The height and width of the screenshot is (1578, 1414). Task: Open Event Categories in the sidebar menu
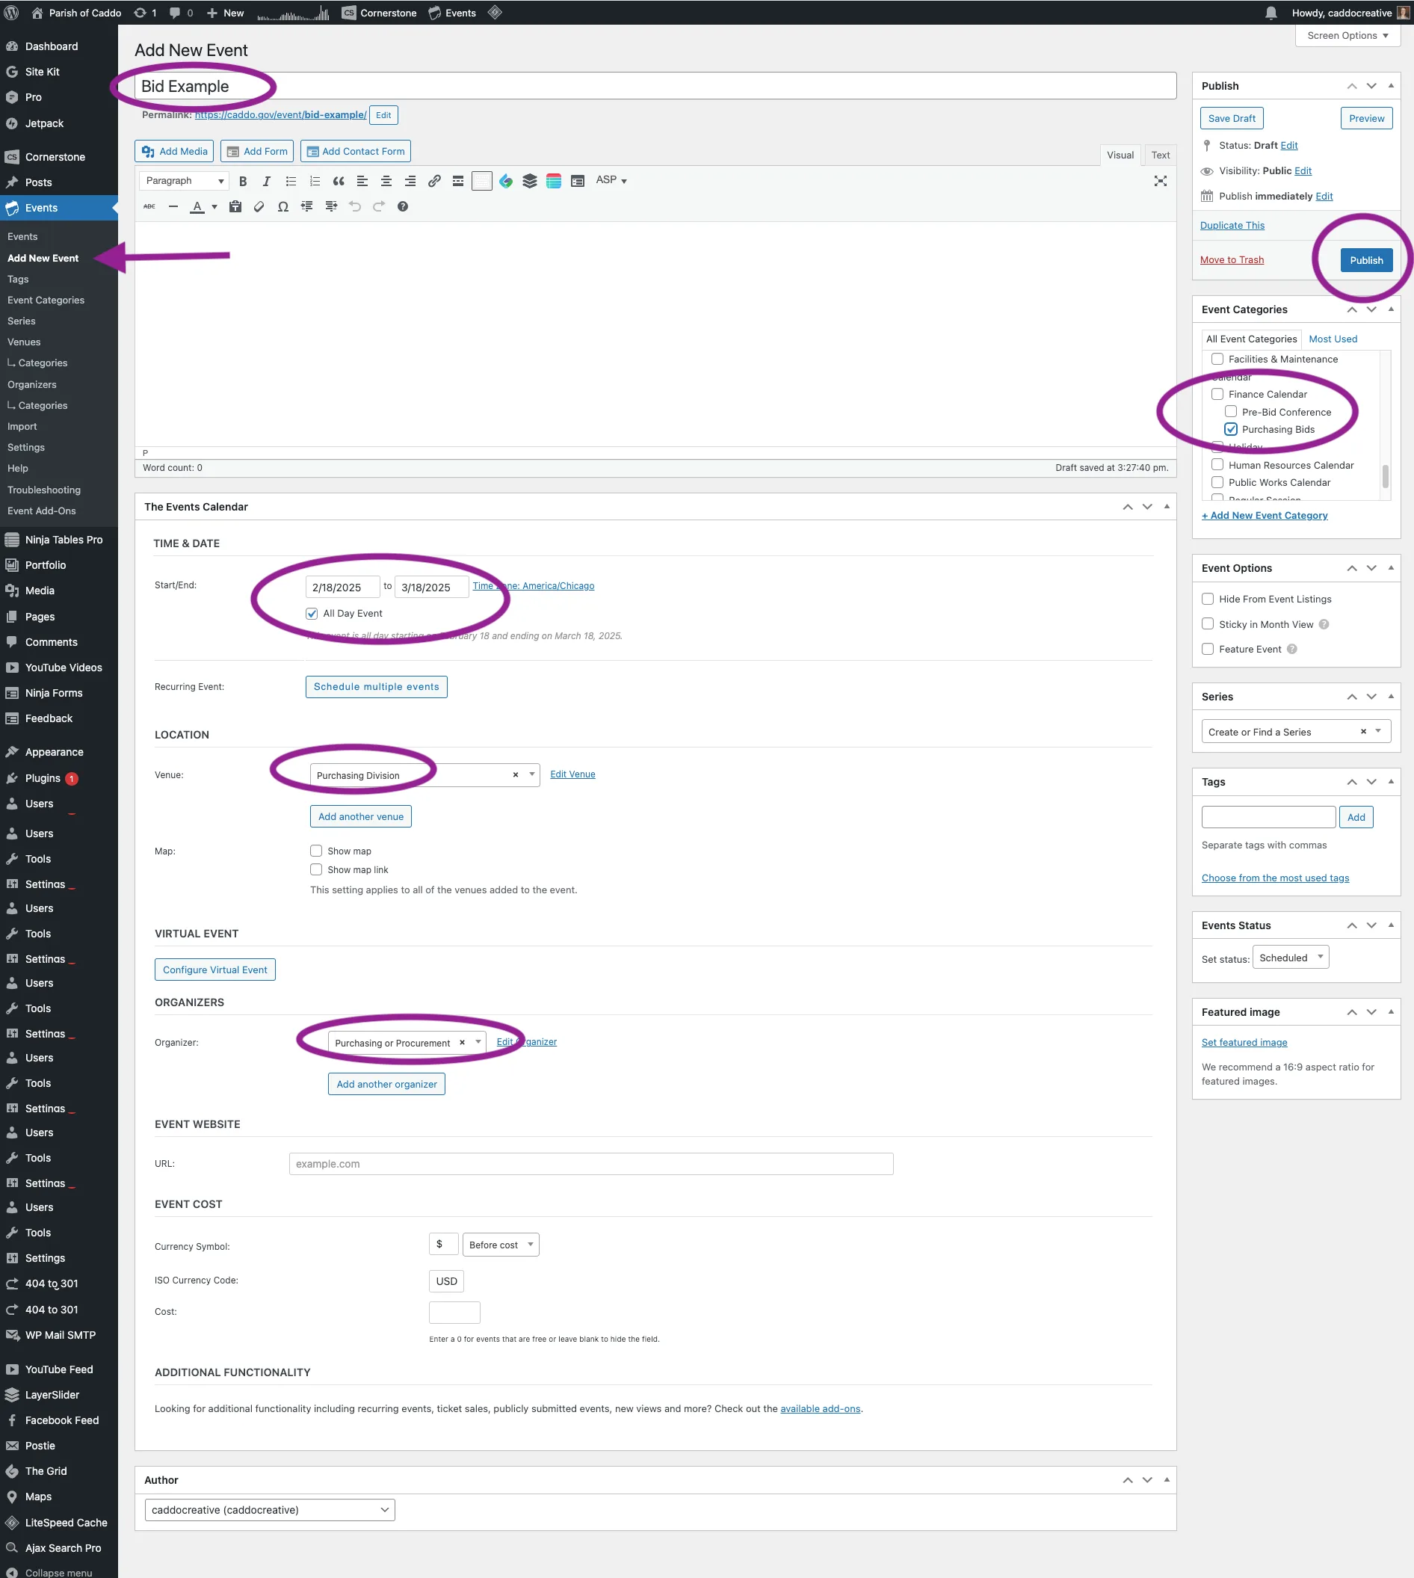[x=46, y=300]
